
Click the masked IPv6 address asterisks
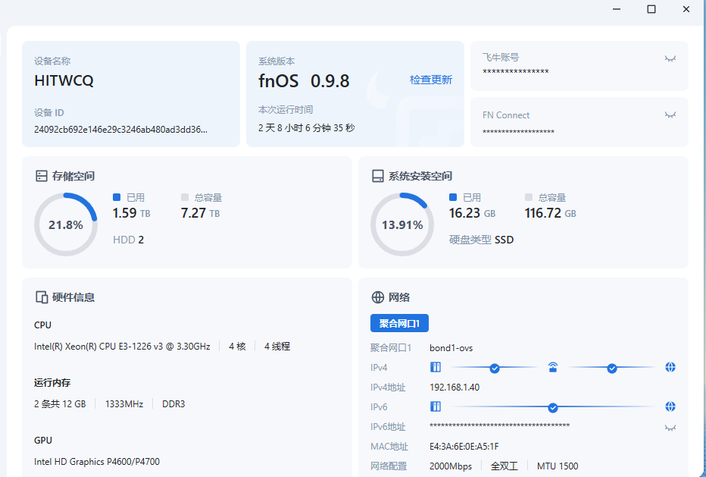(x=500, y=425)
